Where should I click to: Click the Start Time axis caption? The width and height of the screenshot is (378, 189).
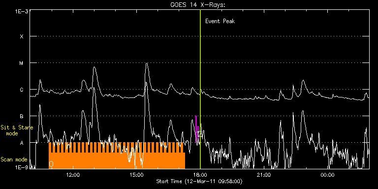pyautogui.click(x=199, y=181)
